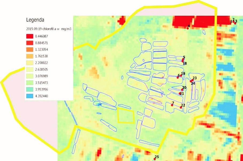Select sampling point 21 marker

click(x=180, y=93)
